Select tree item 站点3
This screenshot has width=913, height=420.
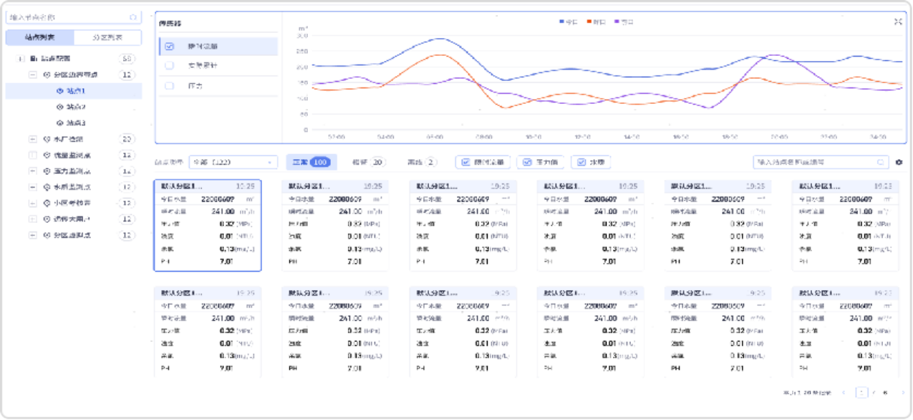tap(74, 123)
